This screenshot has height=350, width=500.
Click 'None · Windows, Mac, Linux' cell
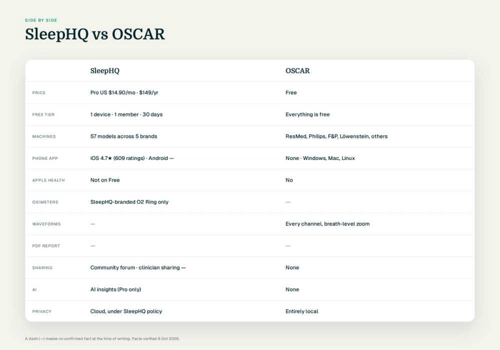point(320,158)
